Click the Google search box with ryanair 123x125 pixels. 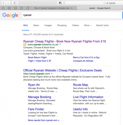(x=72, y=15)
